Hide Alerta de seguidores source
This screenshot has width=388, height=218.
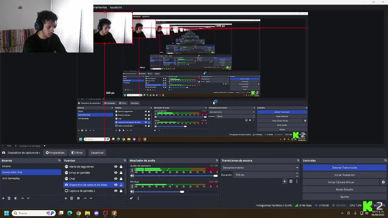click(115, 167)
